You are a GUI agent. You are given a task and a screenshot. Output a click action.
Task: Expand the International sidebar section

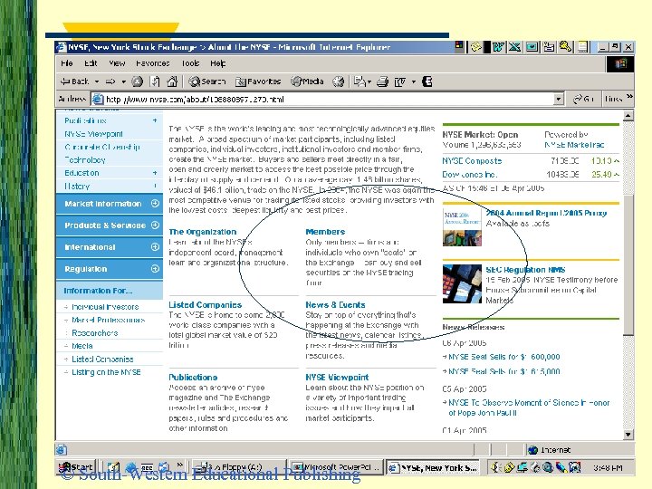pos(155,247)
